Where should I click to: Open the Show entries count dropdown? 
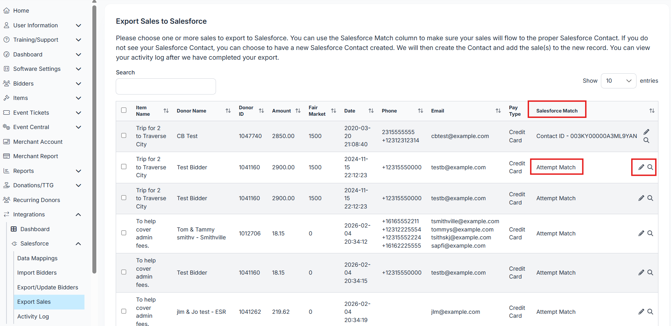pos(618,81)
